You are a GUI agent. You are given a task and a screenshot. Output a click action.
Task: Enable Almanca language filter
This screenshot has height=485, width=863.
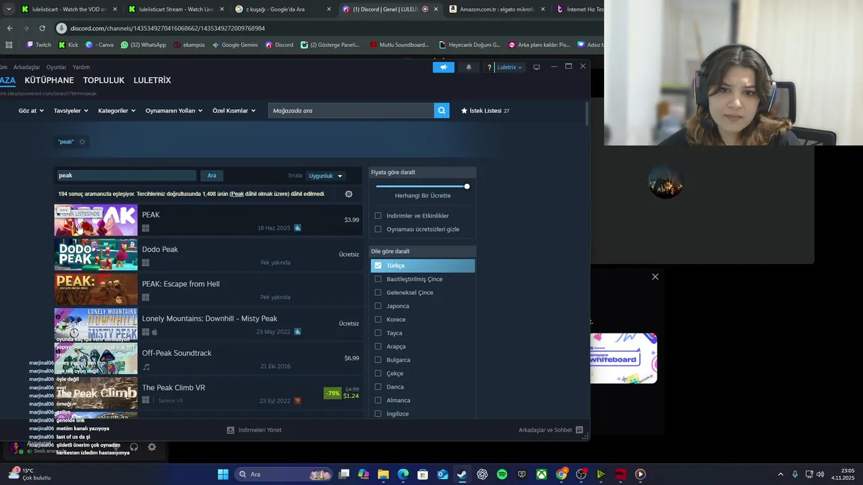[x=378, y=400]
